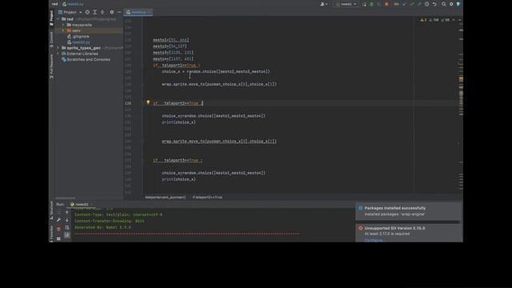The image size is (512, 288).
Task: Hide the Project tool window
Action: [x=119, y=12]
